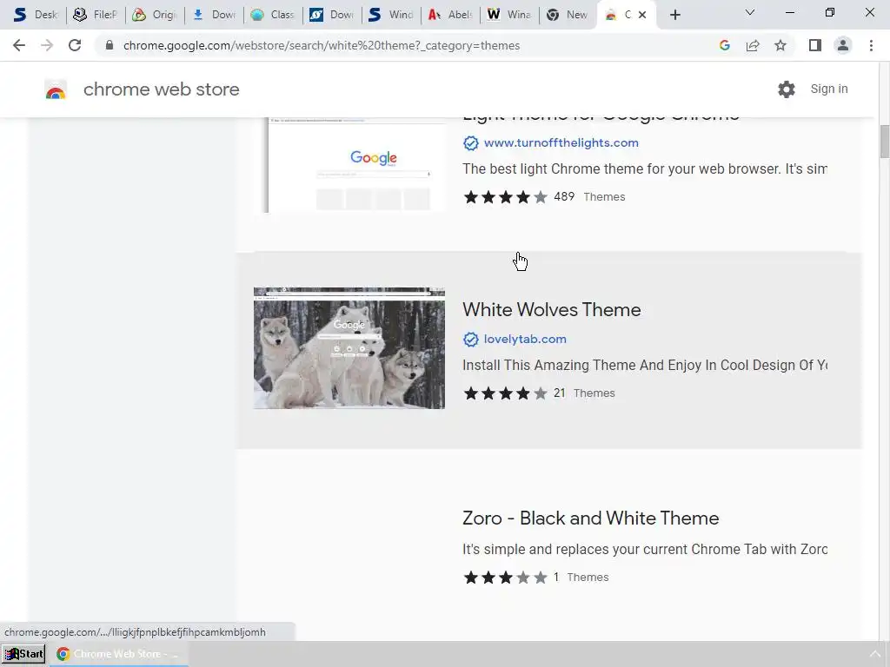
Task: Close the active Chrome Web Store tab
Action: [x=642, y=15]
